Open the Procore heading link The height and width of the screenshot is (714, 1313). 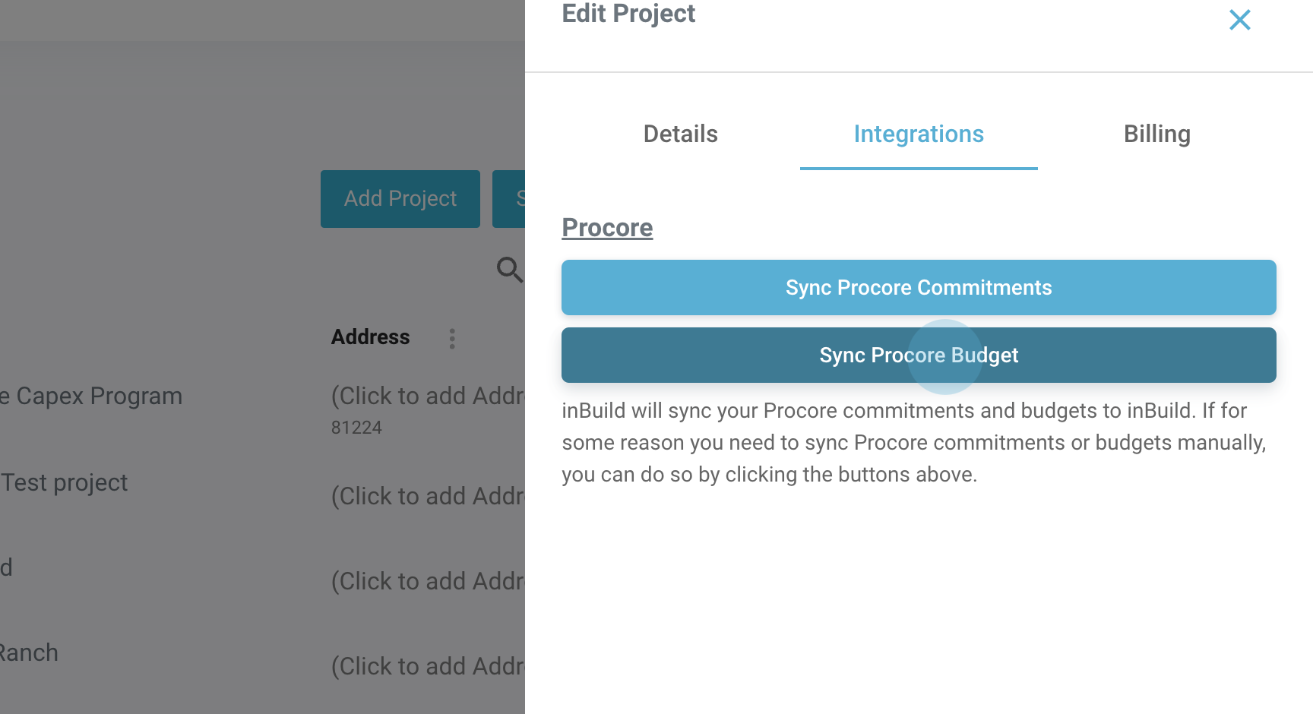pyautogui.click(x=607, y=228)
